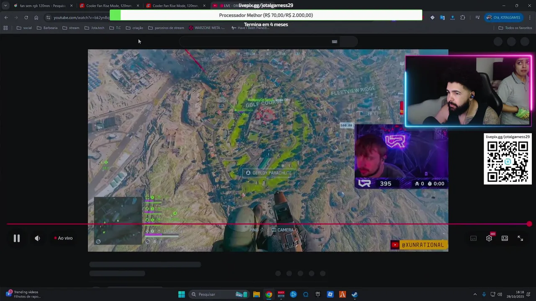Open the 'Have I Been Pwned' bookmark
Image resolution: width=536 pixels, height=301 pixels.
(x=250, y=28)
